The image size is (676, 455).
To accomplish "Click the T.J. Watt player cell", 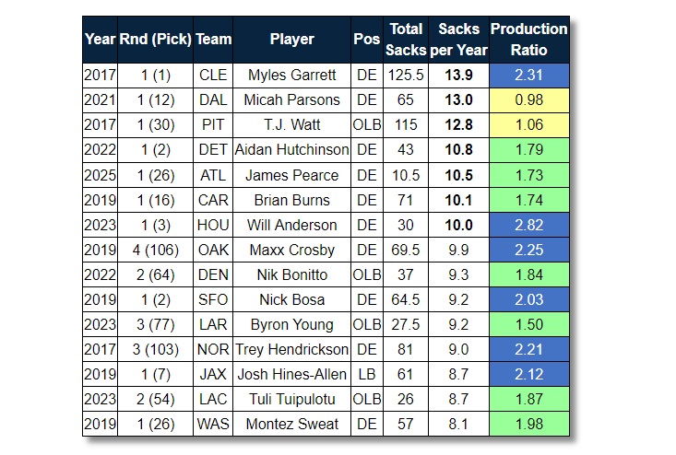I will tap(292, 124).
